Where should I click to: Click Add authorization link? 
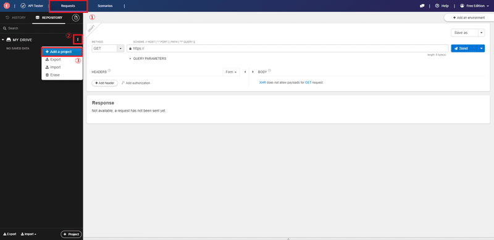[x=136, y=83]
